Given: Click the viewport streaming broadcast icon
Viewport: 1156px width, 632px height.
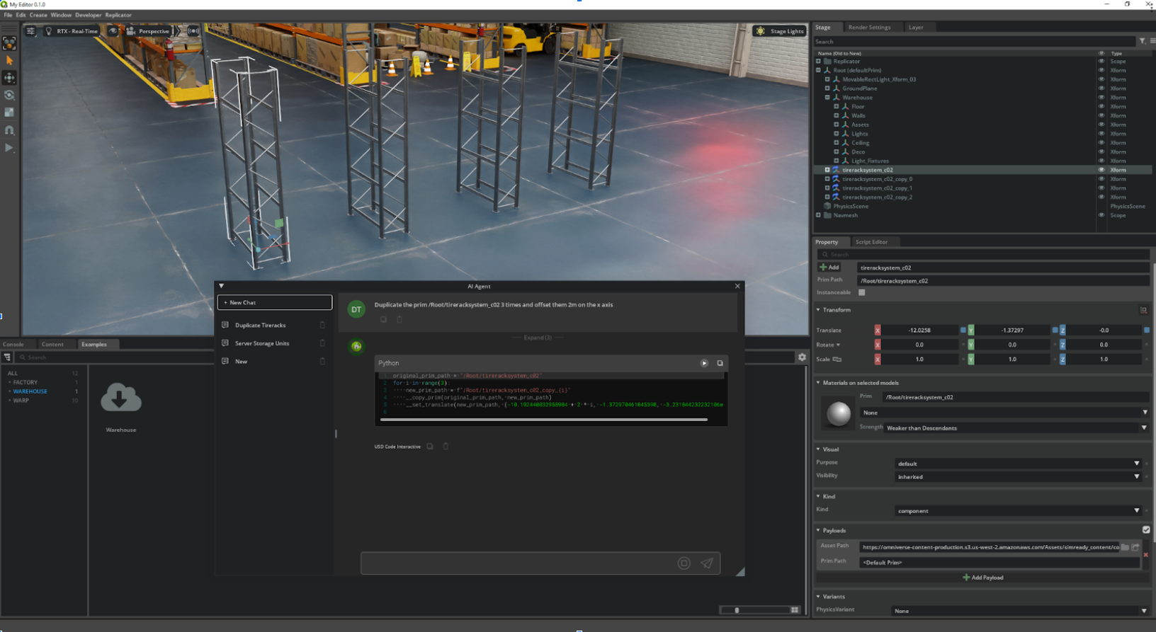Looking at the screenshot, I should tap(193, 31).
